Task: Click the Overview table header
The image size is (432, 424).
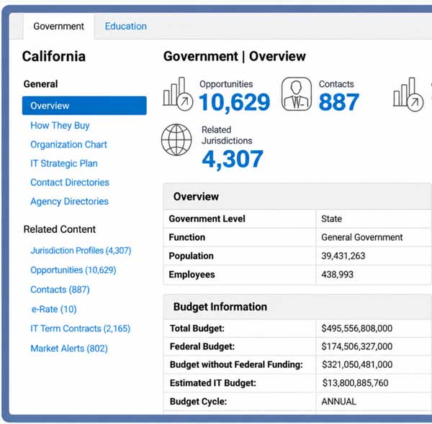Action: pyautogui.click(x=297, y=197)
